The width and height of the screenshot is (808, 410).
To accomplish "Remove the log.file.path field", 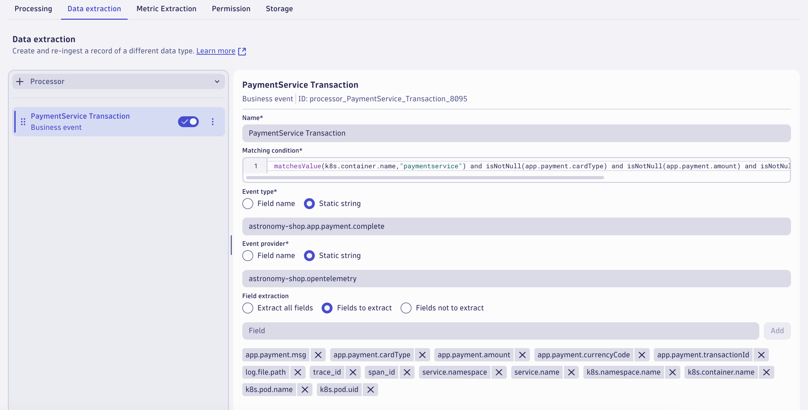I will click(298, 372).
